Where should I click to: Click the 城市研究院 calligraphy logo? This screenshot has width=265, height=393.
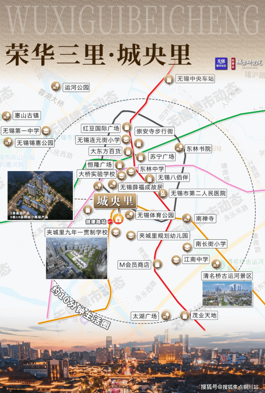pyautogui.click(x=250, y=62)
